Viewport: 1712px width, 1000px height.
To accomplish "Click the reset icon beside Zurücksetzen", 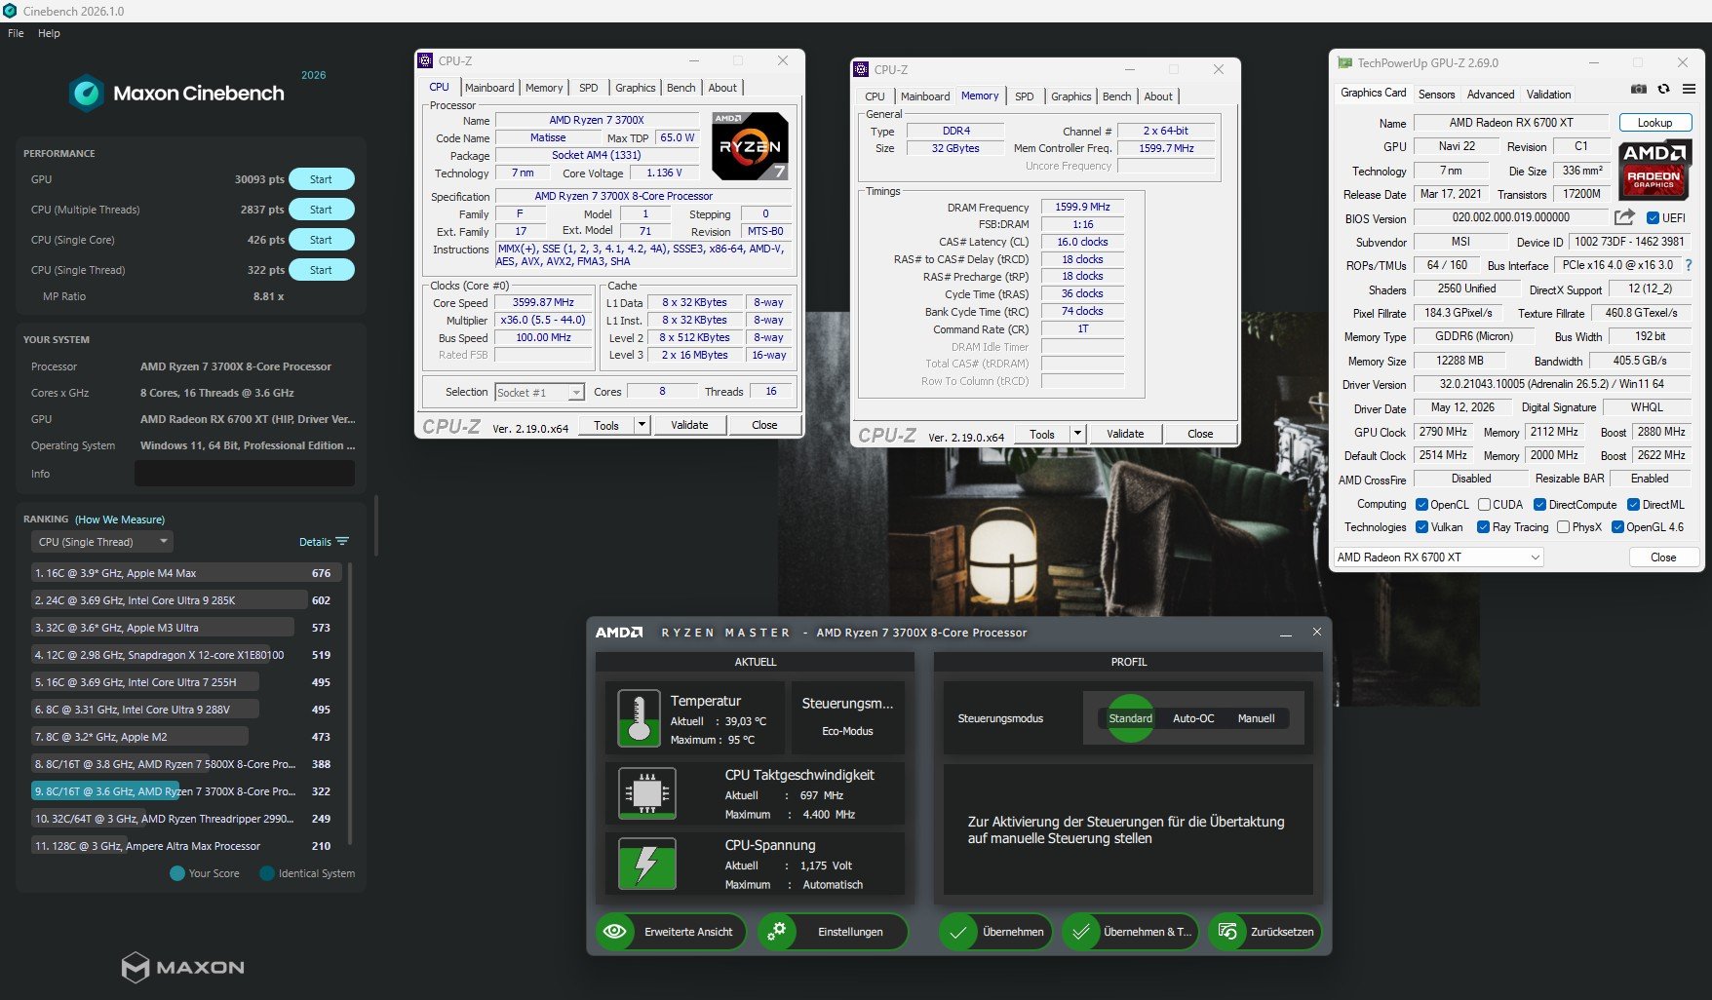I will tap(1227, 932).
